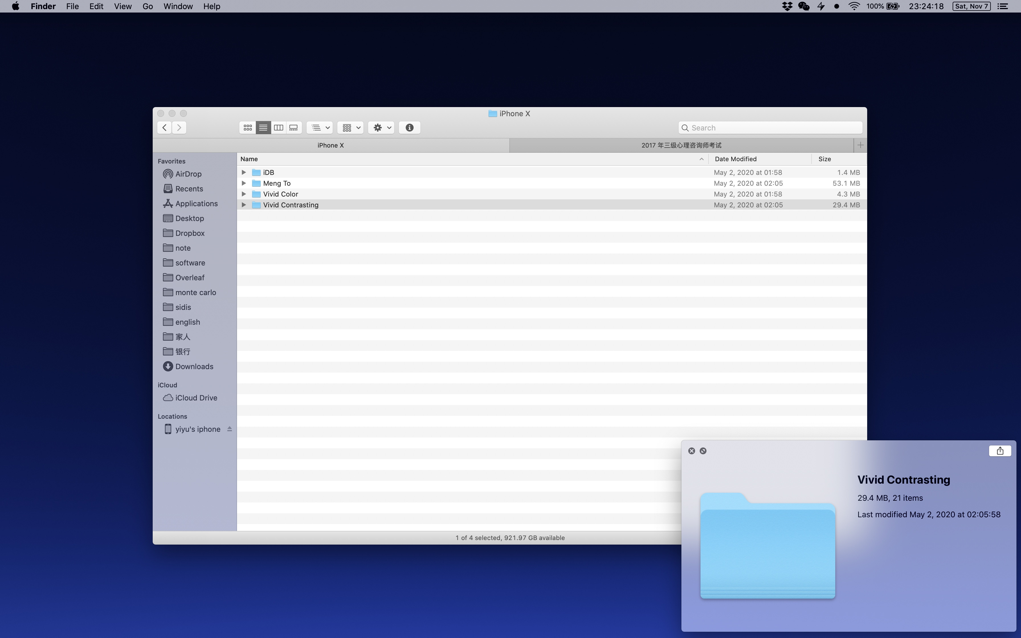The height and width of the screenshot is (638, 1021).
Task: Open the 银行 folder in sidebar
Action: [x=177, y=351]
